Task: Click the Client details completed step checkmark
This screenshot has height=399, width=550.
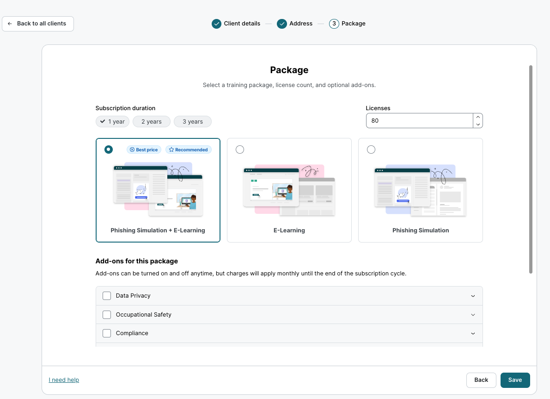Action: point(216,24)
